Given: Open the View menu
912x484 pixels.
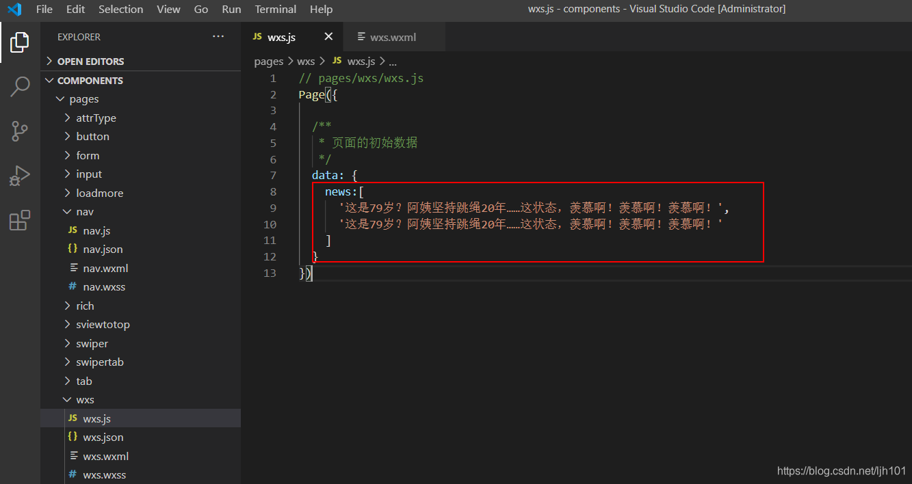Looking at the screenshot, I should 168,10.
